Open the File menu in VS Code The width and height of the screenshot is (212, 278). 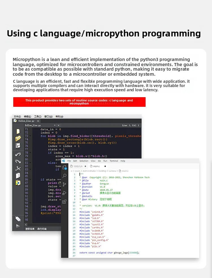tap(69, 161)
